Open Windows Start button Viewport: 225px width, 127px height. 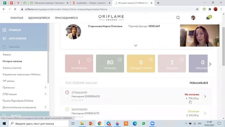point(4,123)
